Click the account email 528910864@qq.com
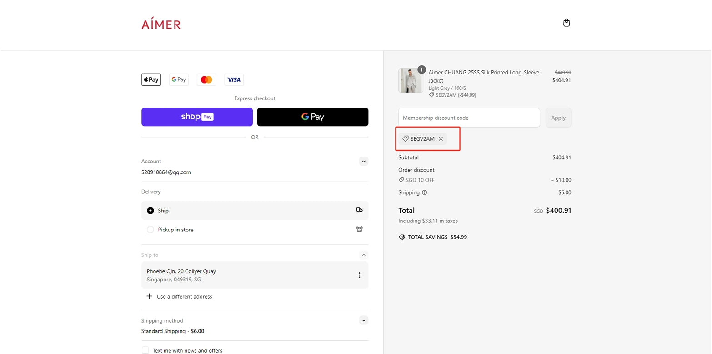The height and width of the screenshot is (354, 712). 166,172
